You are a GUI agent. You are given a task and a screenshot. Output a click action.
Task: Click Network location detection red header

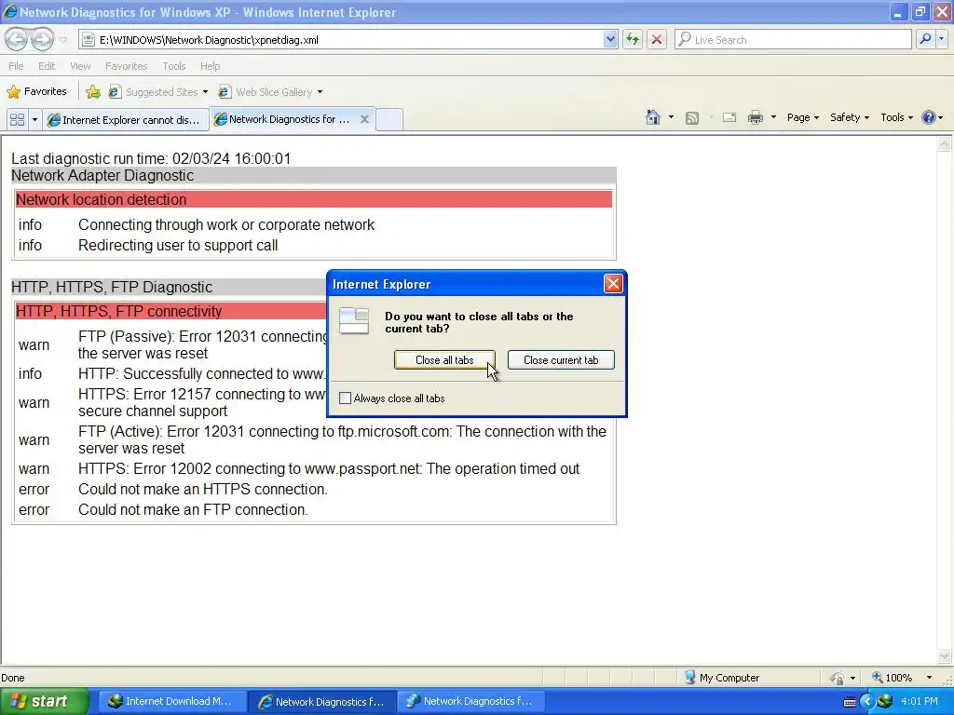tap(313, 199)
